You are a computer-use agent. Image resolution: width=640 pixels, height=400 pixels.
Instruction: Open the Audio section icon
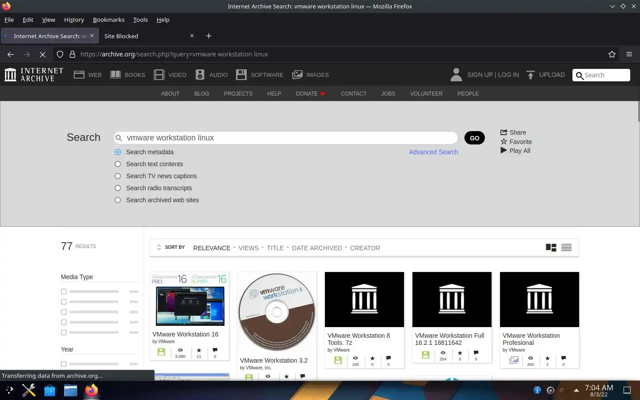(200, 75)
